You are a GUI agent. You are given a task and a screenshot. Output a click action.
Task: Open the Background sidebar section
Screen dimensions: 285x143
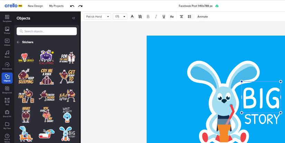click(7, 90)
